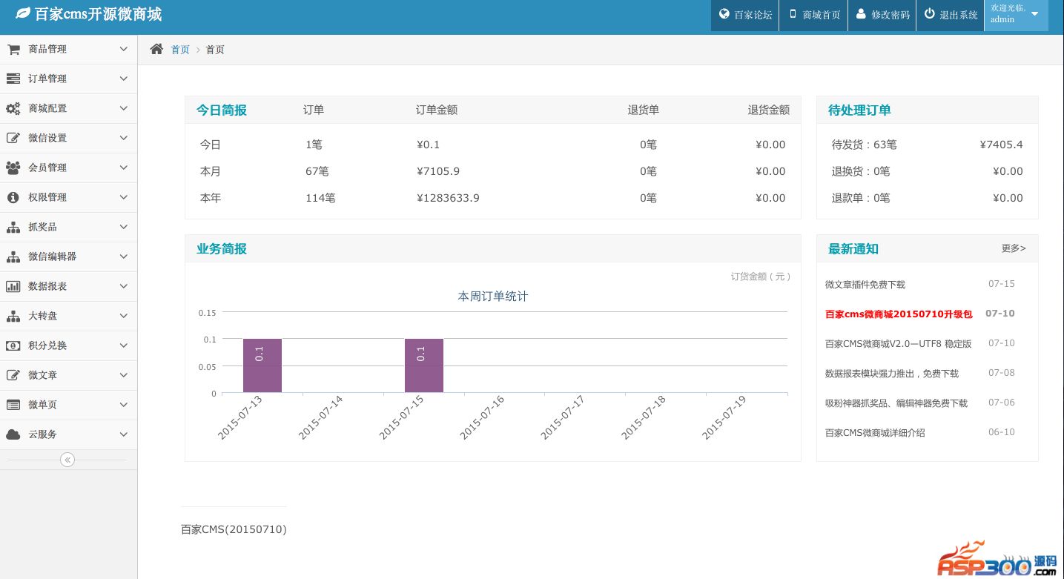Click the home icon in the breadcrumb
The height and width of the screenshot is (579, 1064).
pos(156,50)
